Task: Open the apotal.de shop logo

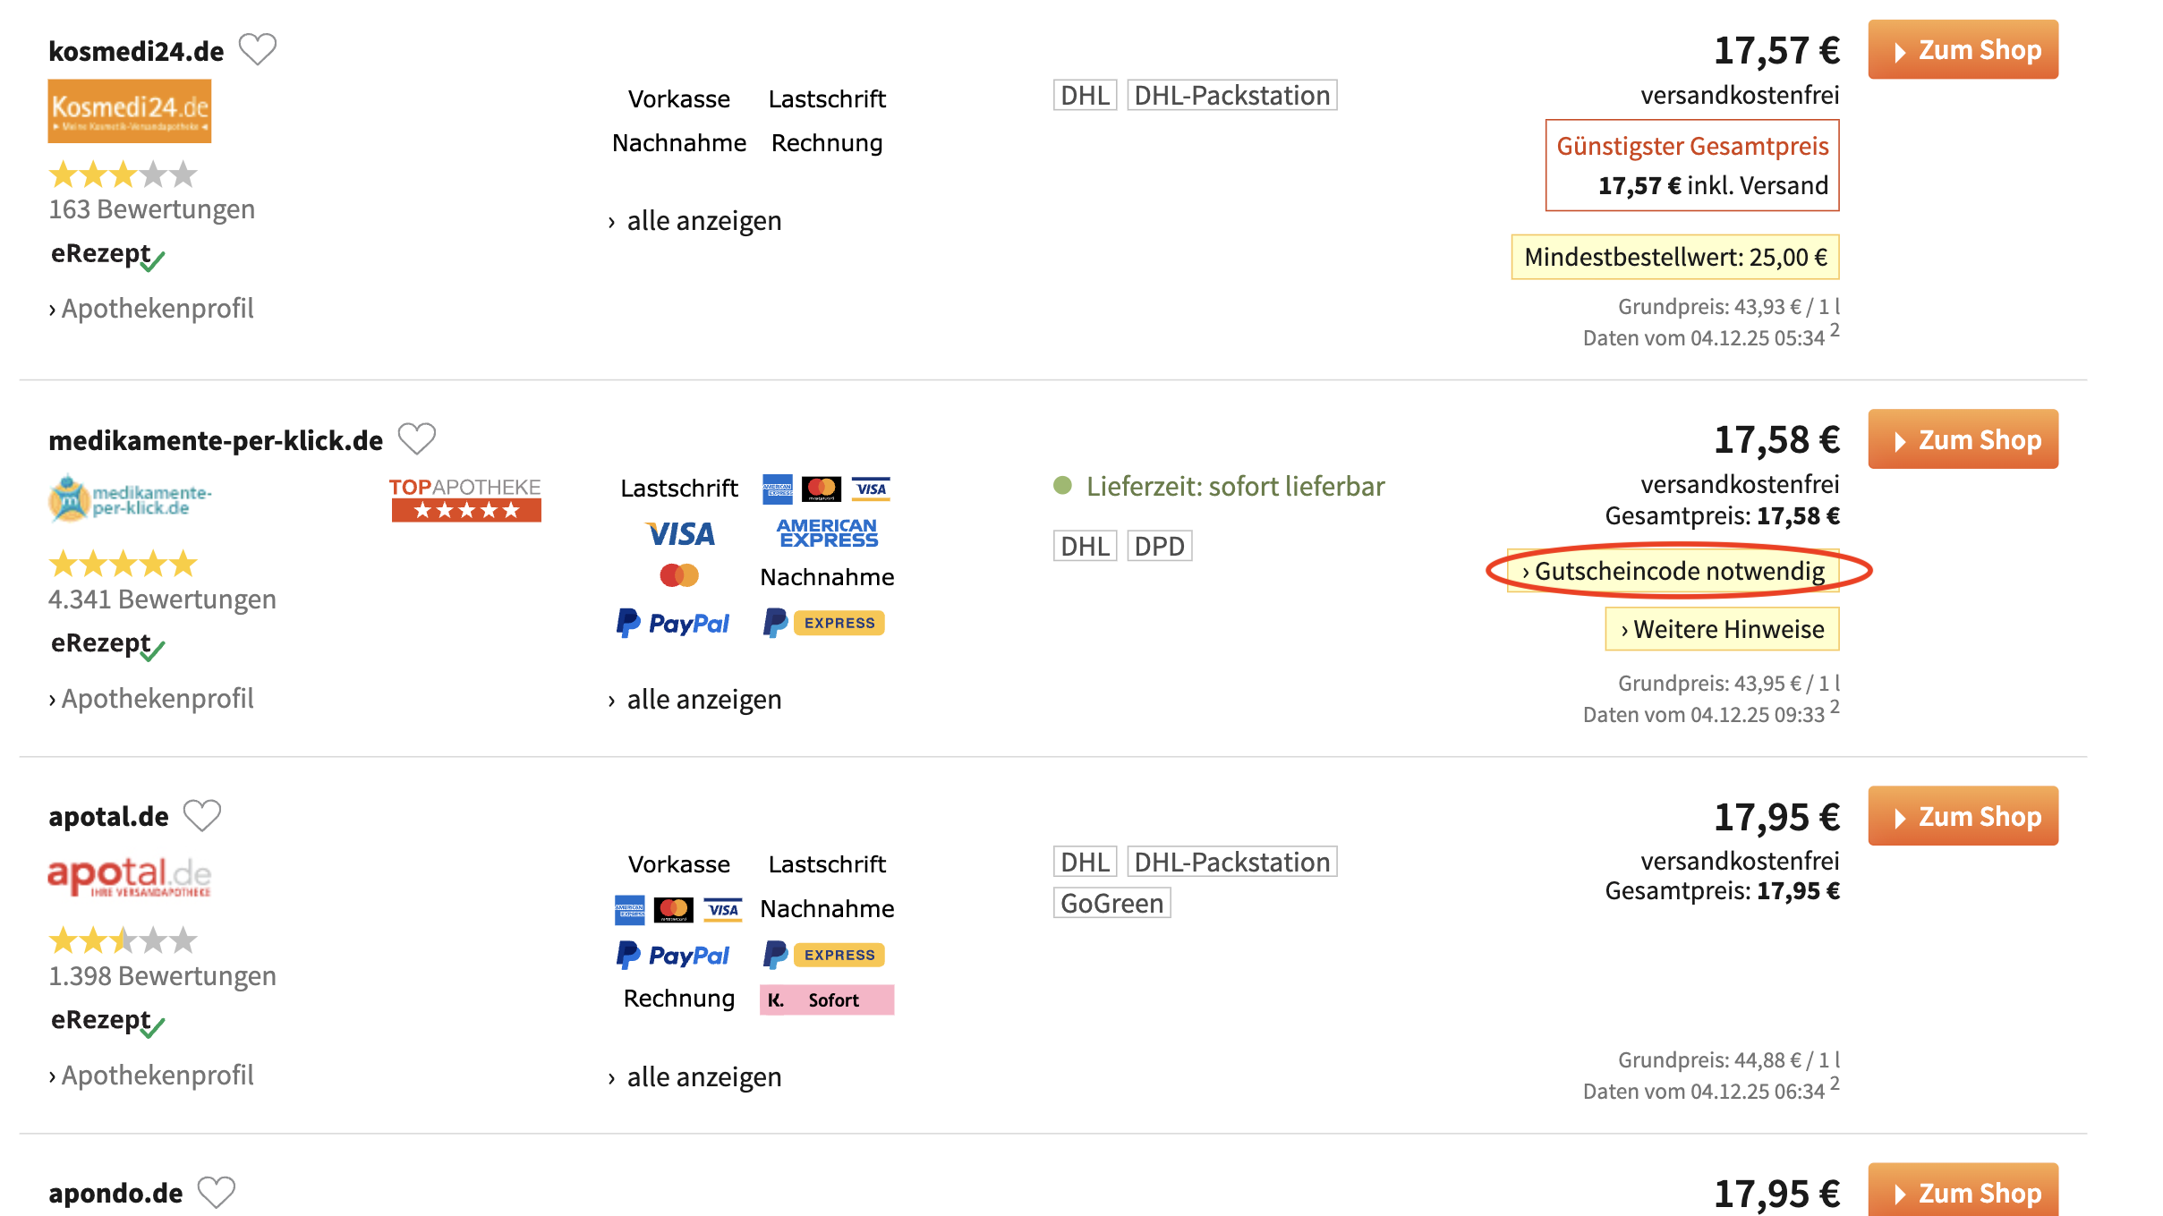Action: tap(127, 877)
